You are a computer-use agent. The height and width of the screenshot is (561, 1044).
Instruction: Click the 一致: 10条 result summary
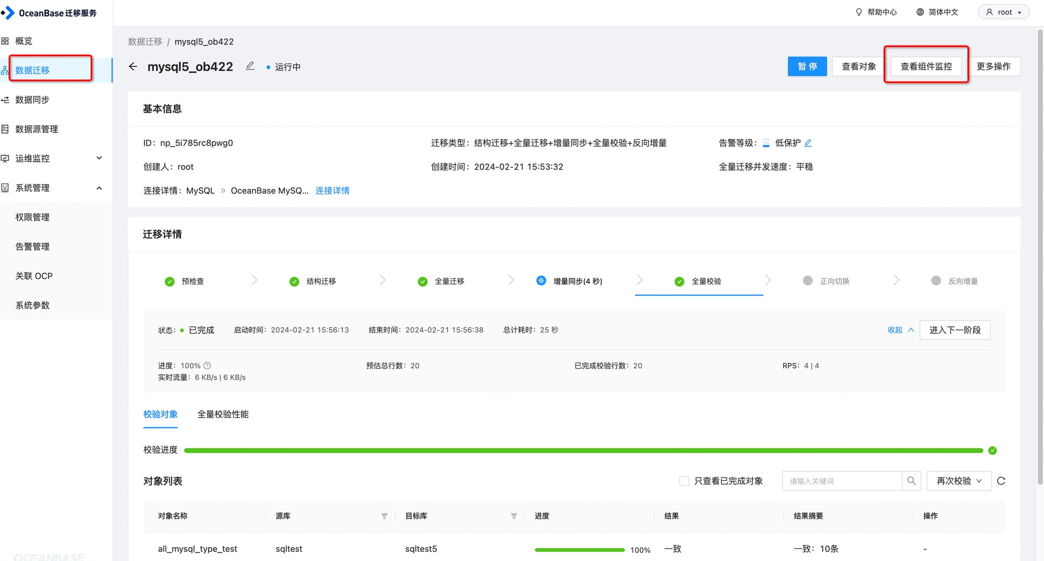[x=816, y=549]
